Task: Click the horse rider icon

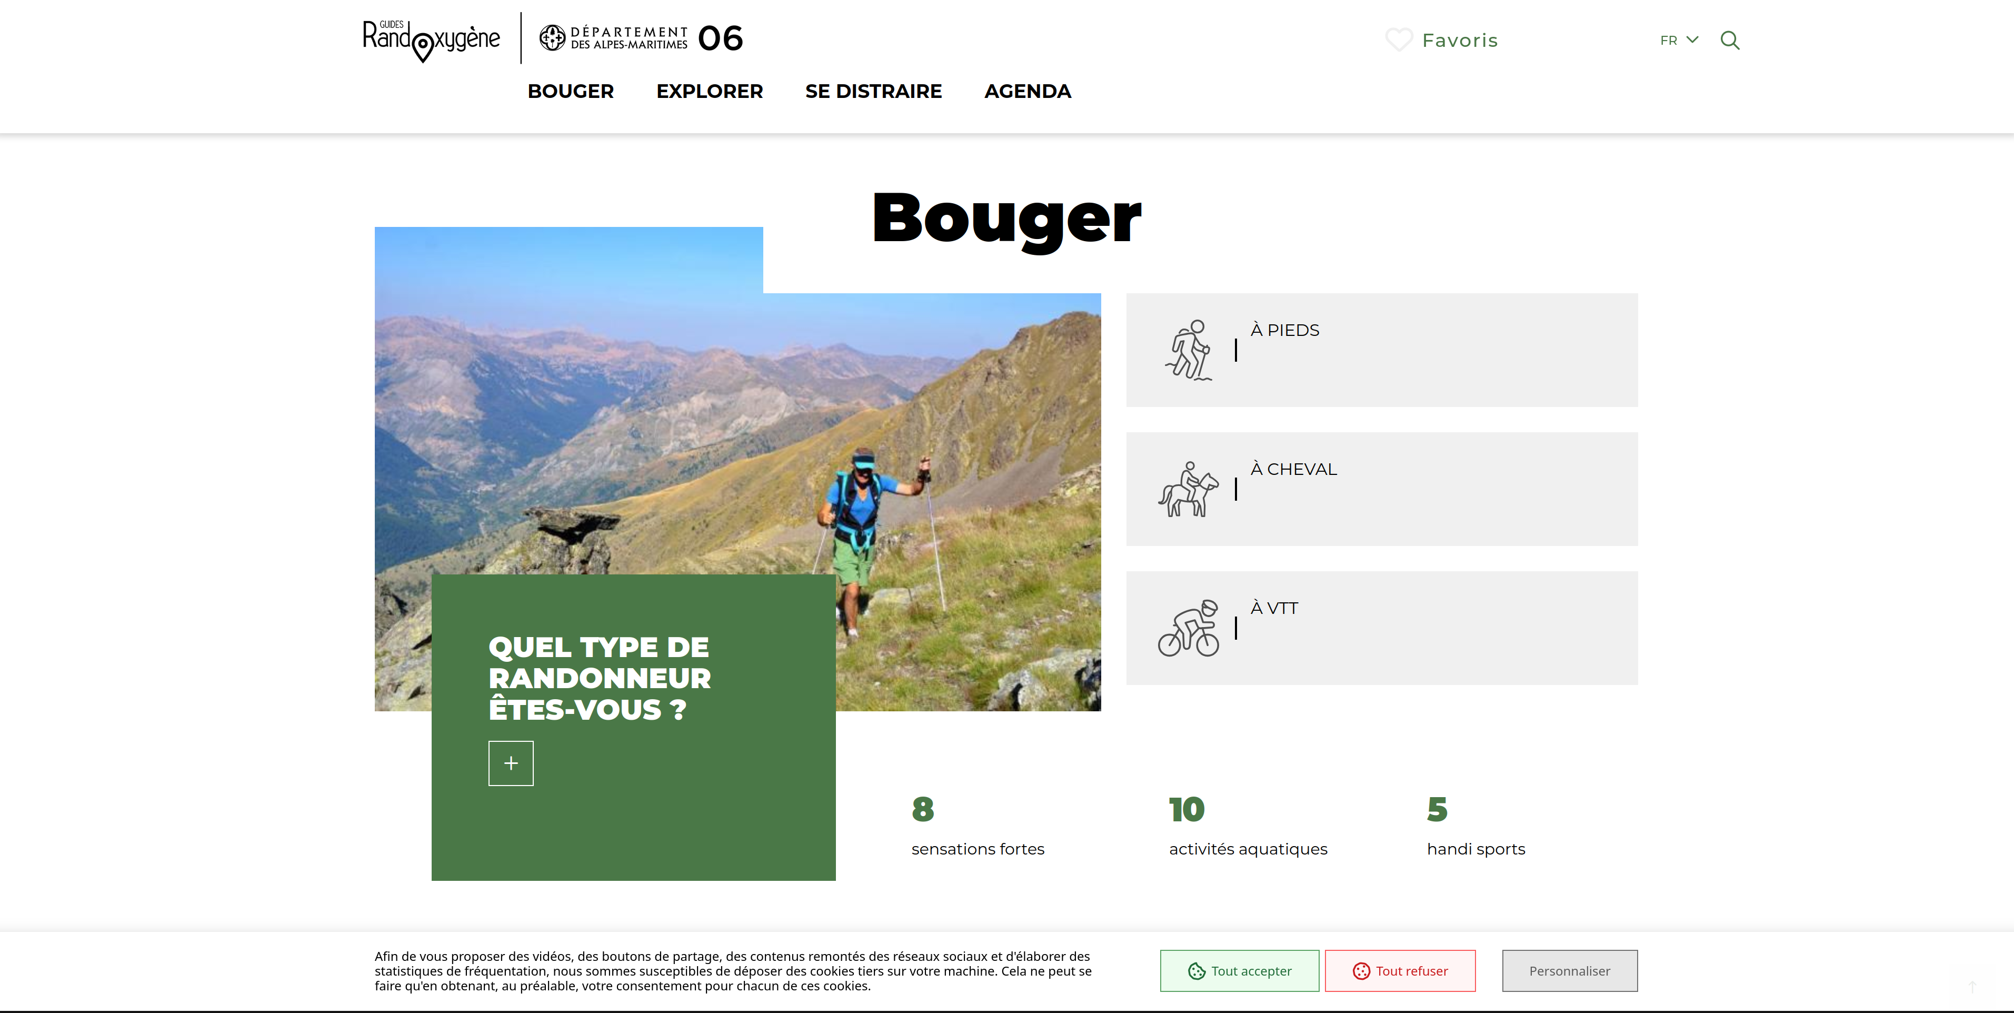Action: coord(1189,489)
